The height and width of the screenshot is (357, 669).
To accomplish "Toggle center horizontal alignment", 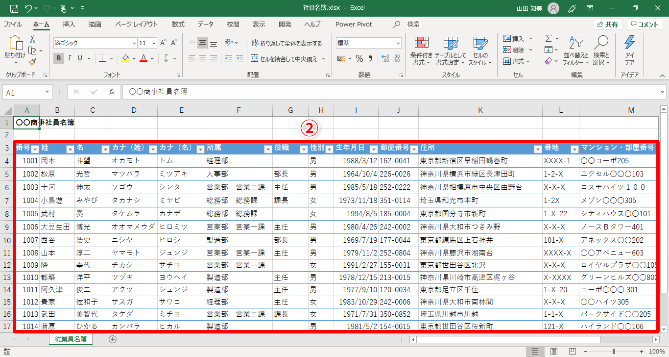I will pos(203,58).
